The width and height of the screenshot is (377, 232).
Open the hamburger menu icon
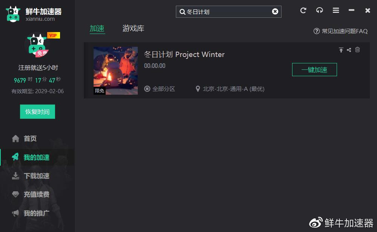click(x=336, y=10)
